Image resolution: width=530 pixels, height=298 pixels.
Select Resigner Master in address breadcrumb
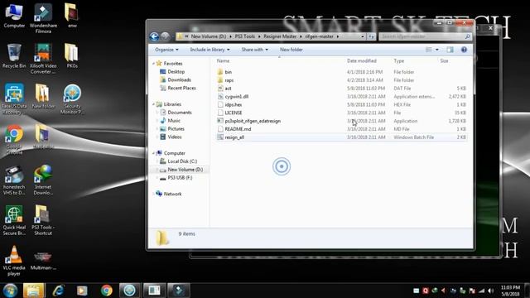point(280,36)
